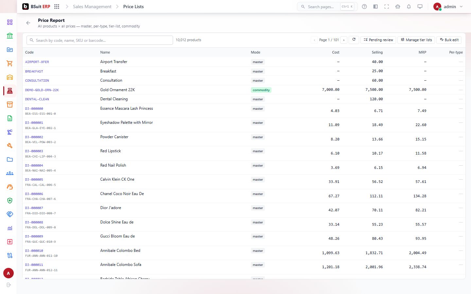Open product code AIRPORT-XFER
Viewport: 471px width, 294px height.
[x=37, y=62]
